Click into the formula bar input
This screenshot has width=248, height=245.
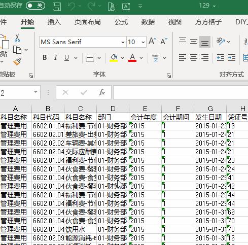181,92
